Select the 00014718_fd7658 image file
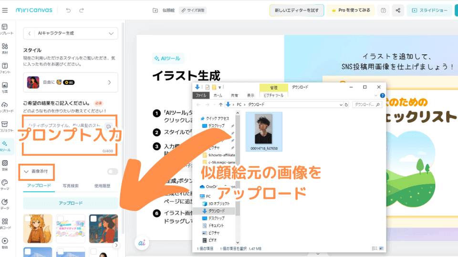458x257 pixels. [264, 132]
